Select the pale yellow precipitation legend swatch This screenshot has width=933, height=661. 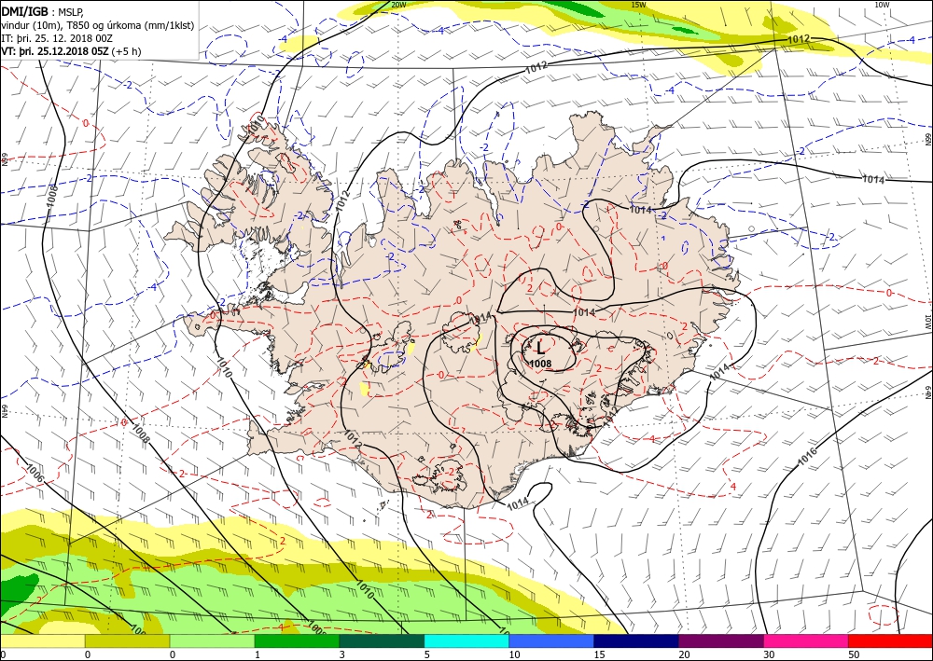click(42, 641)
